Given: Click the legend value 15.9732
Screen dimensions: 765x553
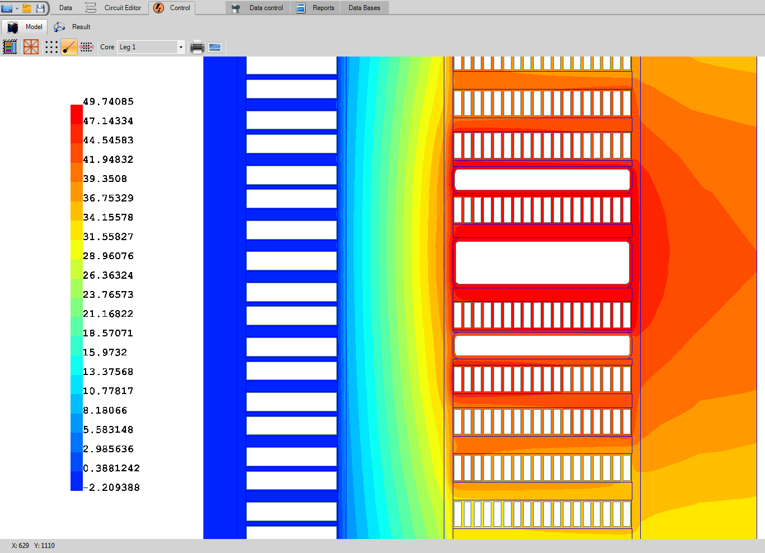Looking at the screenshot, I should pos(105,352).
